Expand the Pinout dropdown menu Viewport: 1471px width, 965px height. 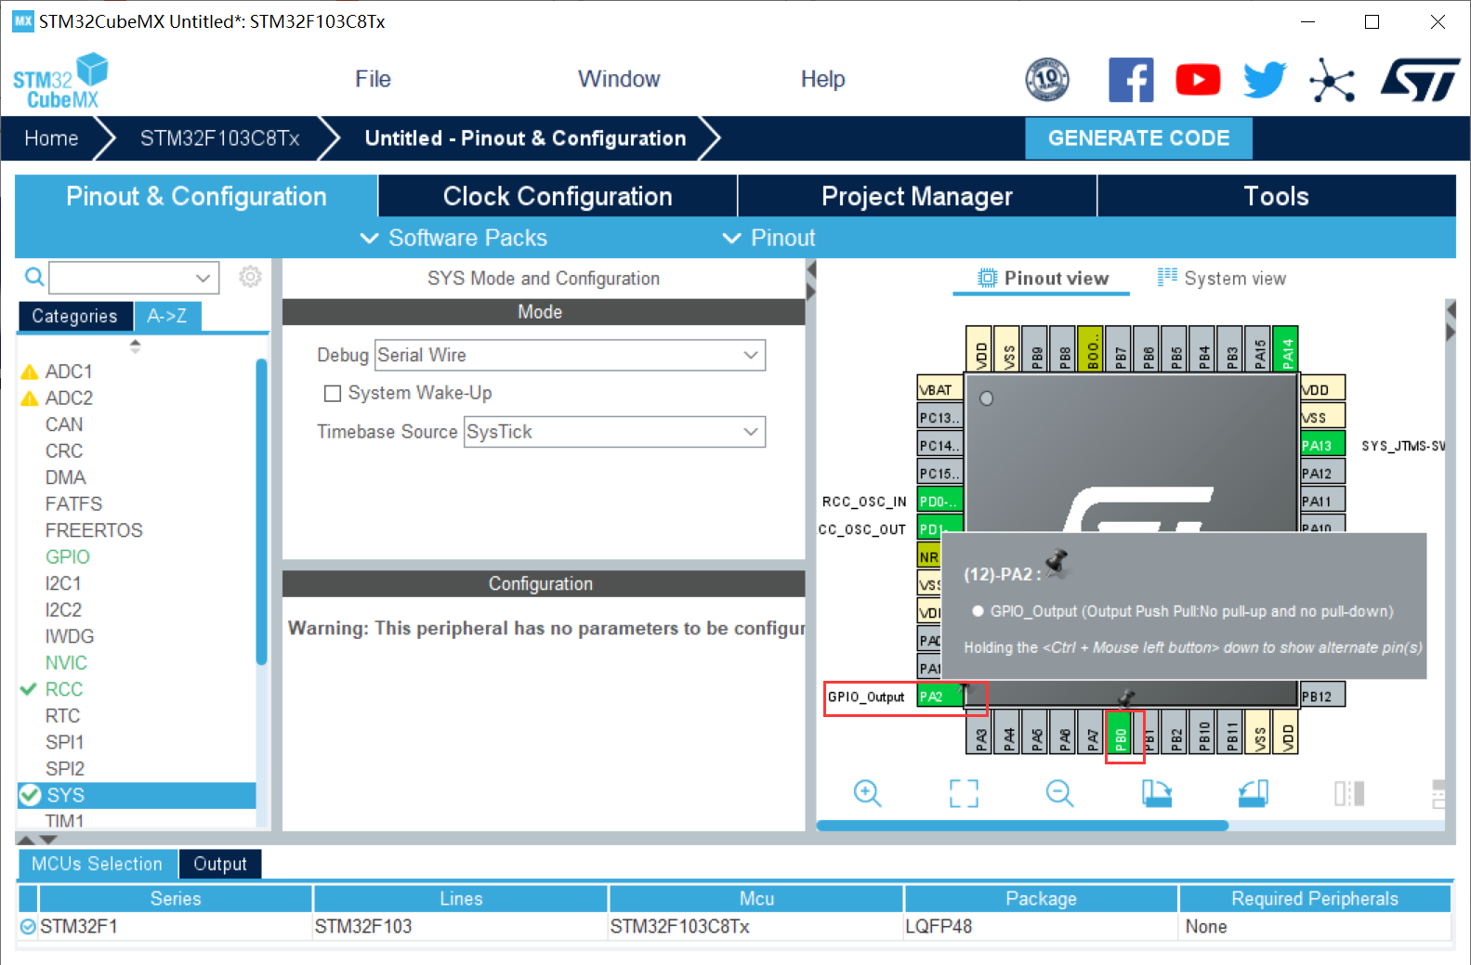[769, 238]
